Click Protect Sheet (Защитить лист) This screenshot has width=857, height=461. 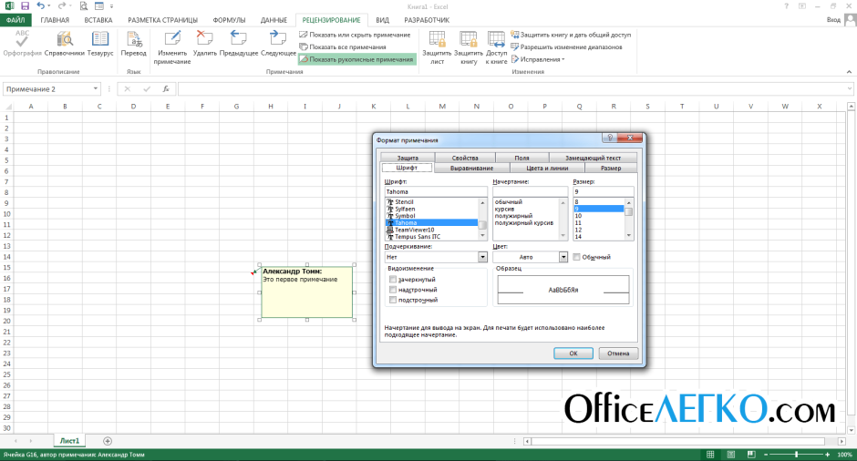coord(437,47)
